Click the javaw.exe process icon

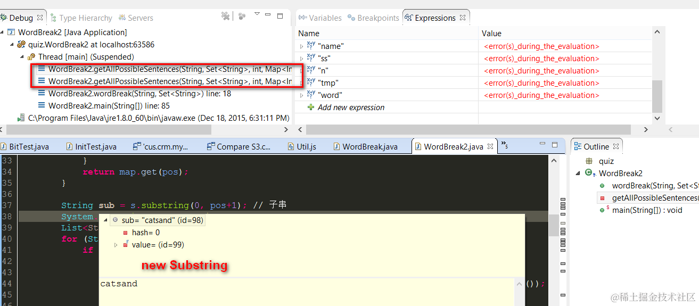(x=21, y=118)
